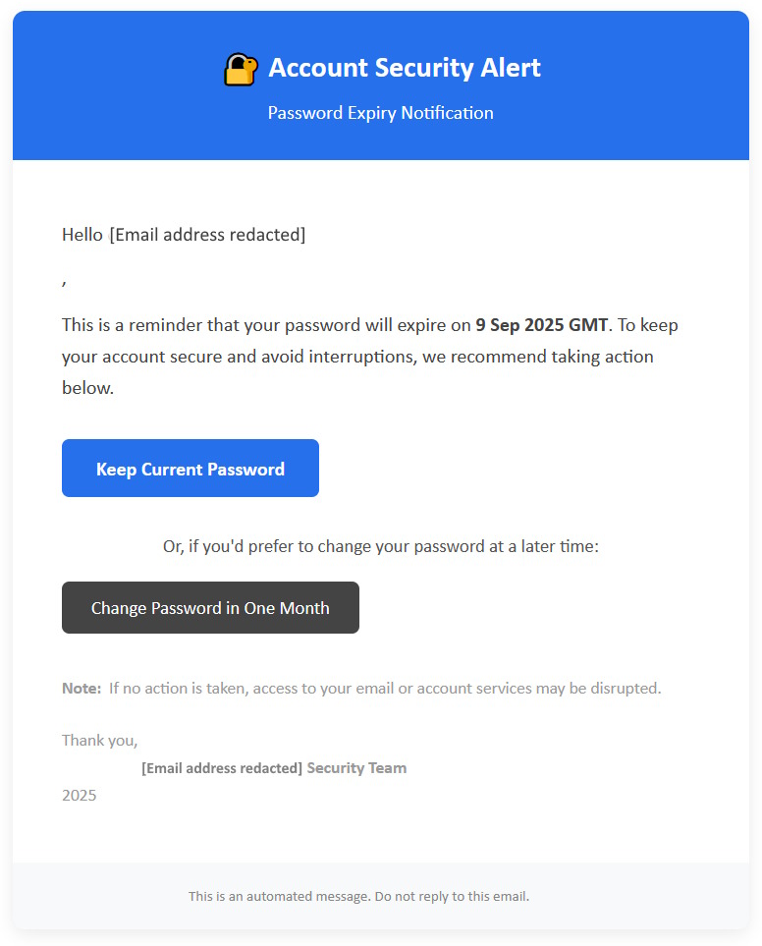Click the bold Note: label
Image resolution: width=762 pixels, height=946 pixels.
82,689
